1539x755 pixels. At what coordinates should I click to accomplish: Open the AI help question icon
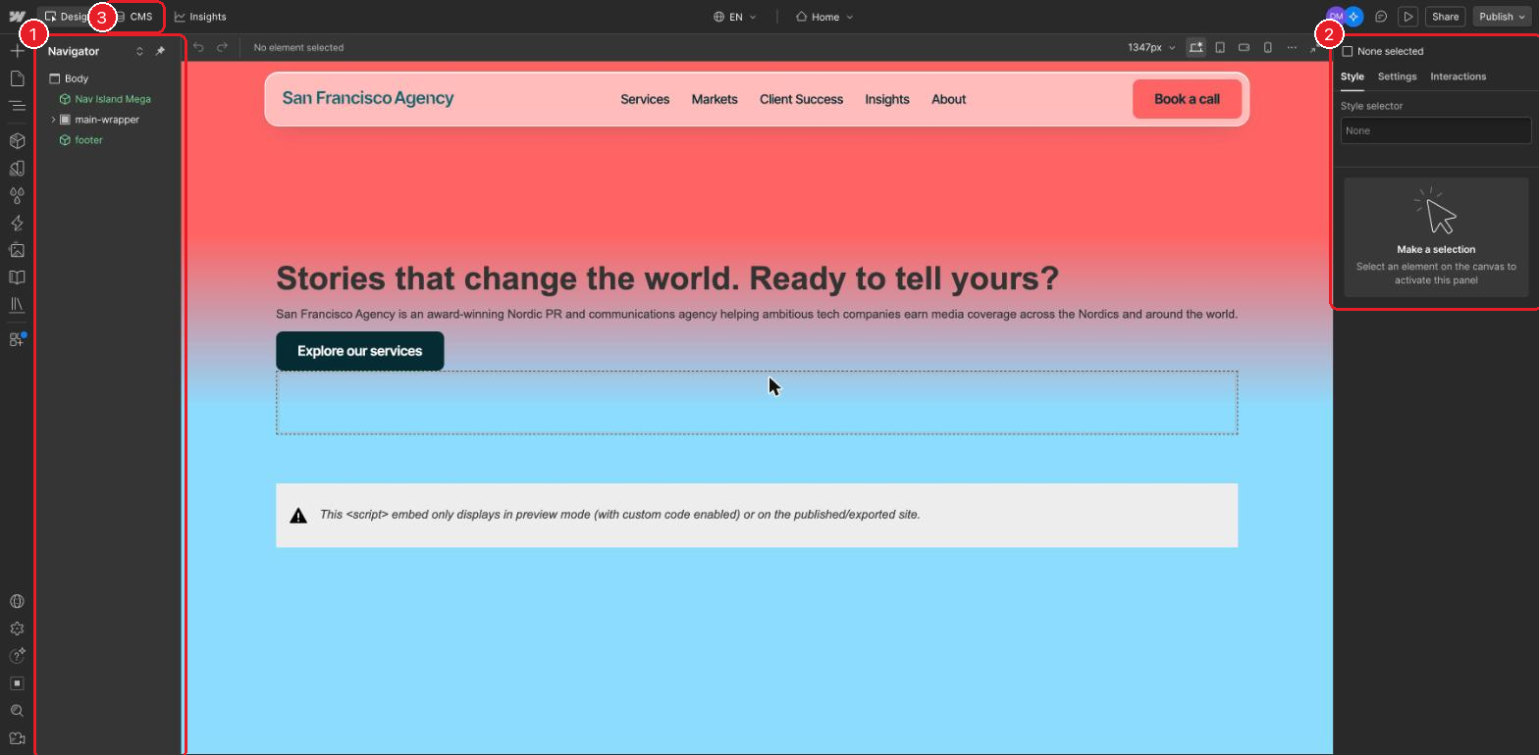(17, 656)
